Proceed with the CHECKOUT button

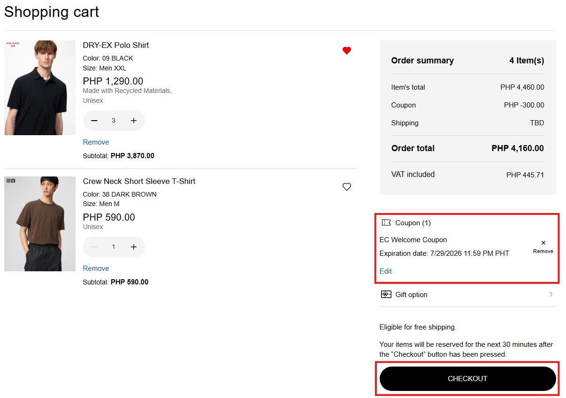coord(467,379)
